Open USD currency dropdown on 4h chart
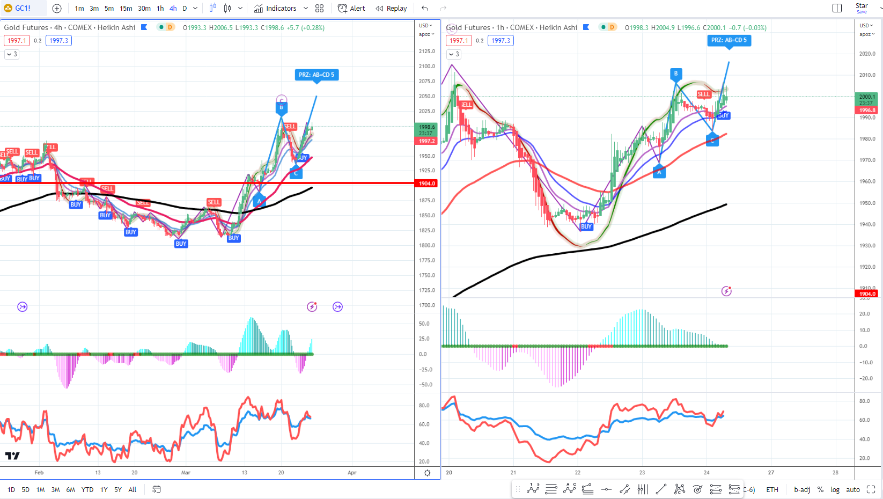The height and width of the screenshot is (499, 883). (x=426, y=25)
